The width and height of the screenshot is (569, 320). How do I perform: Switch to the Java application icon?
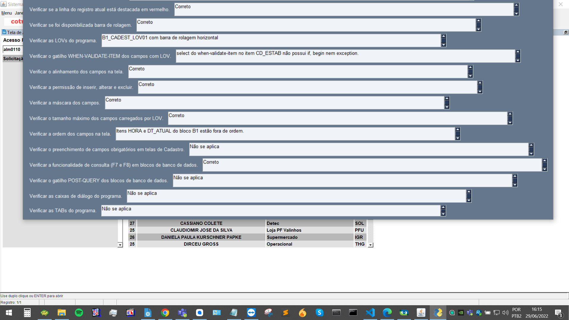tap(421, 313)
